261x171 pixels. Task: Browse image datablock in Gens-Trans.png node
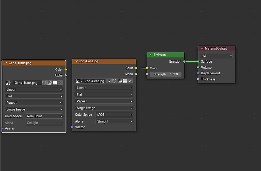point(9,83)
